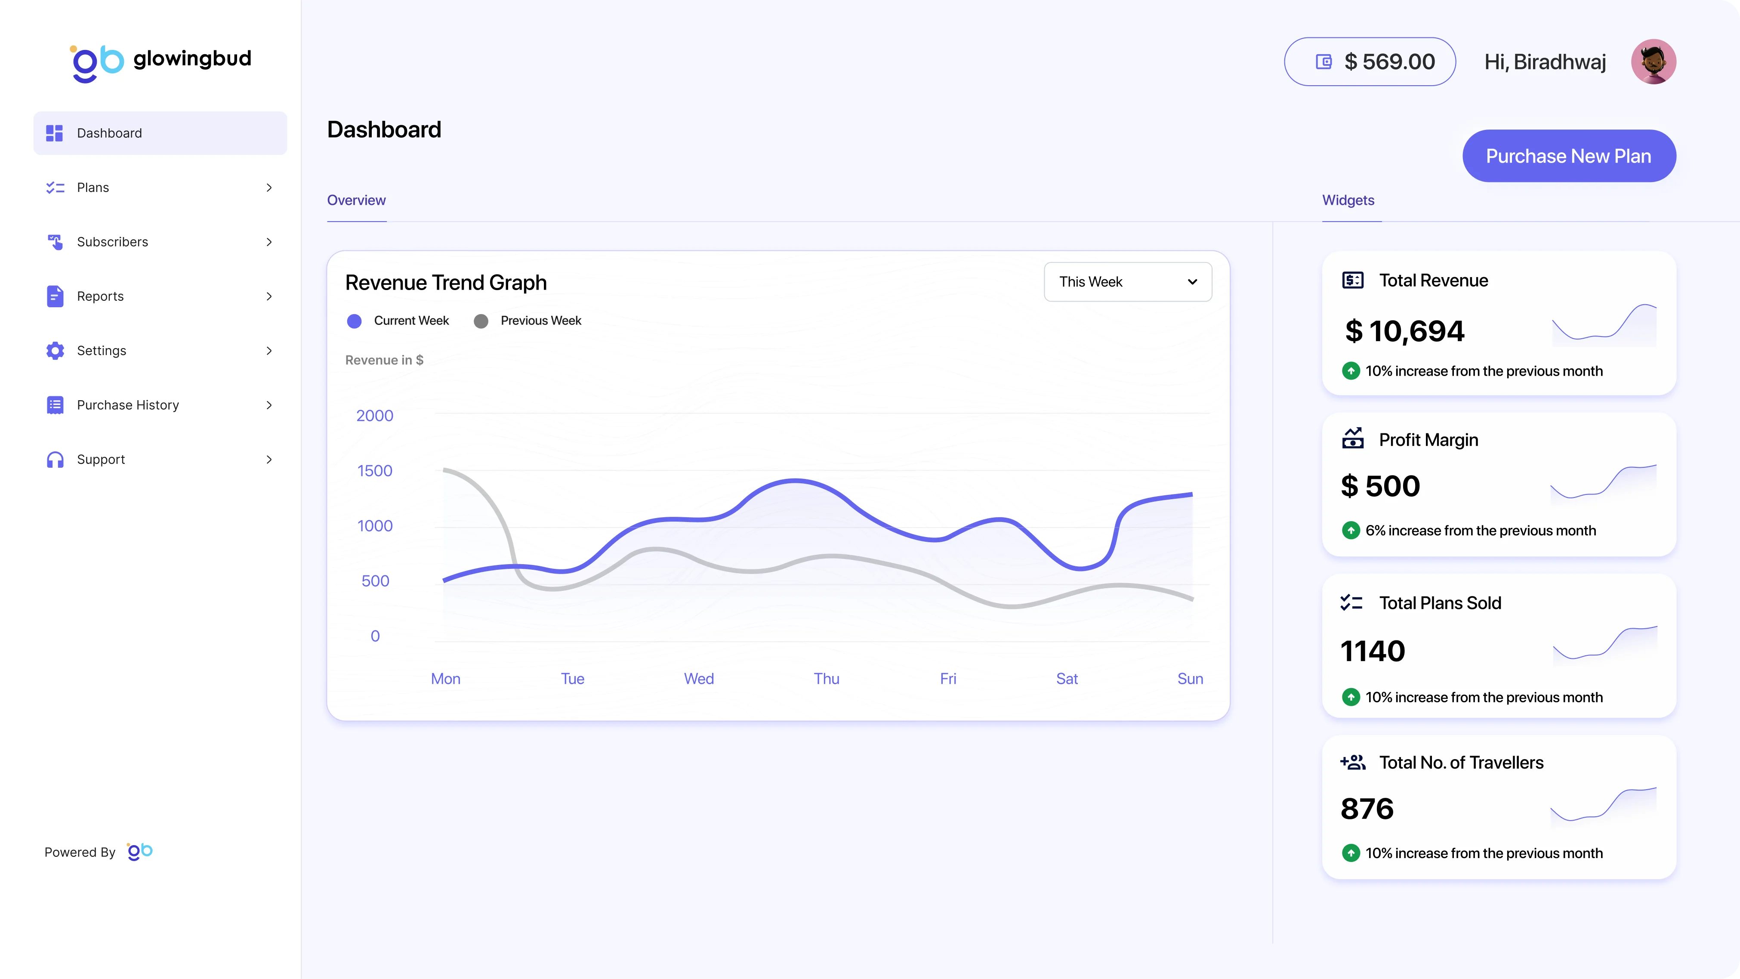Click the wallet icon beside $569.00

coord(1323,62)
